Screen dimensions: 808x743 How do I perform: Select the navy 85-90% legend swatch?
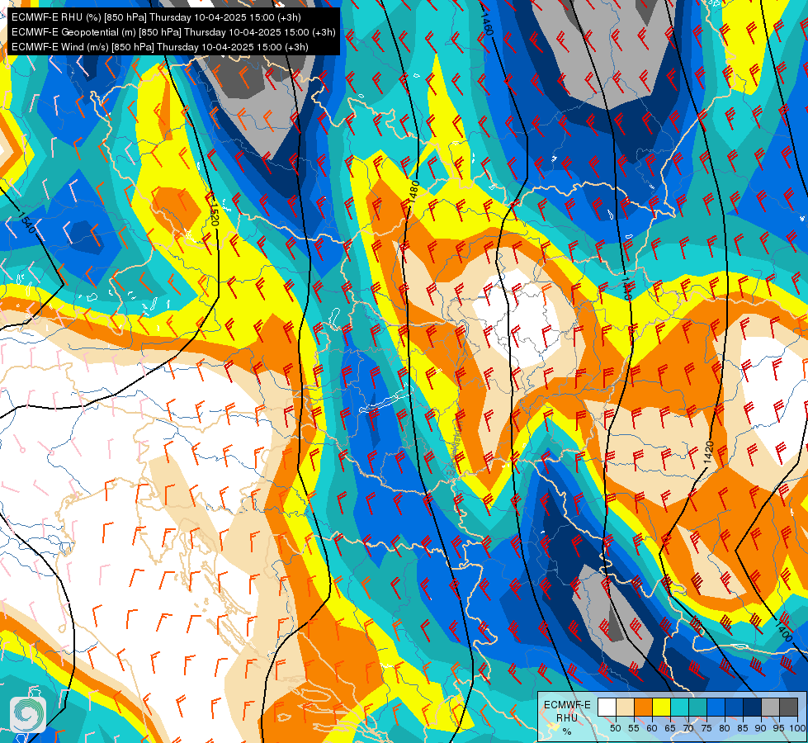(752, 708)
